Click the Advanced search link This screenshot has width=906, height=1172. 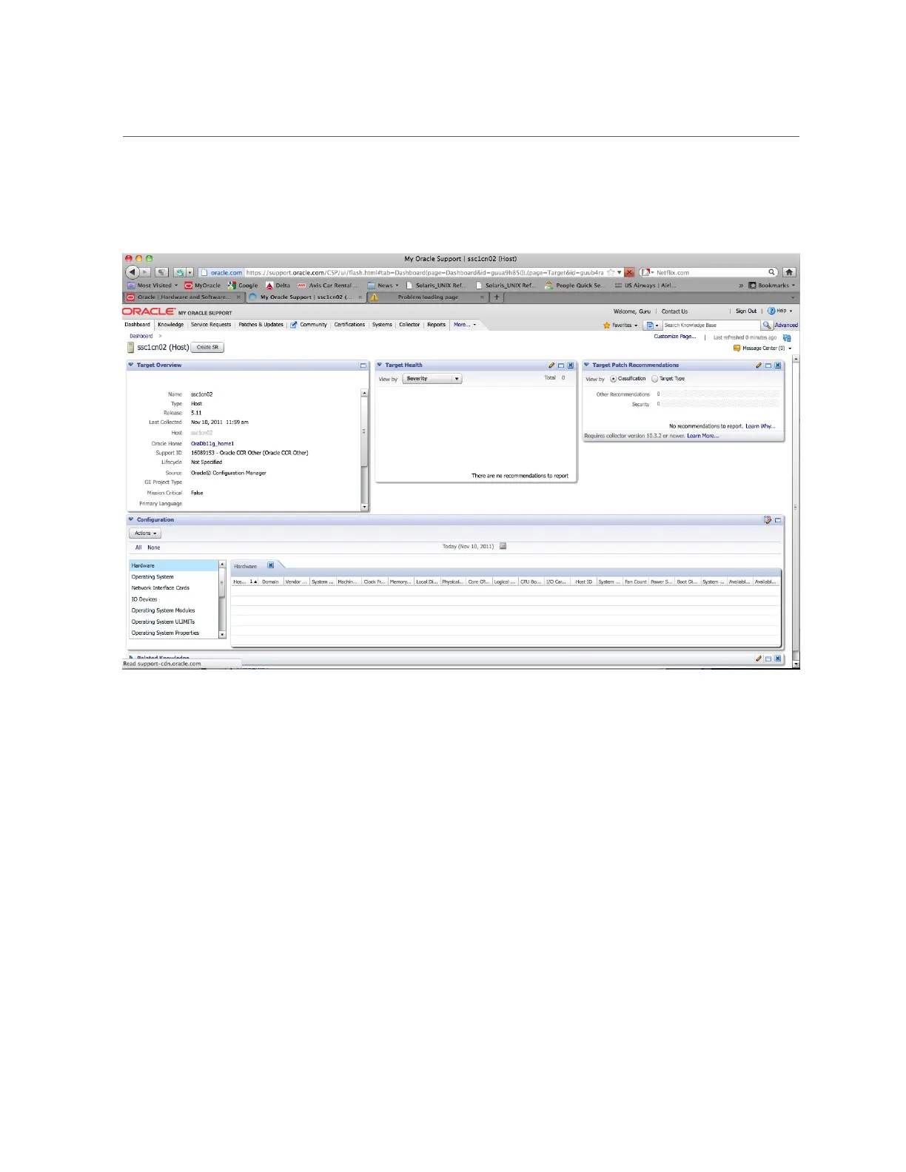click(786, 325)
